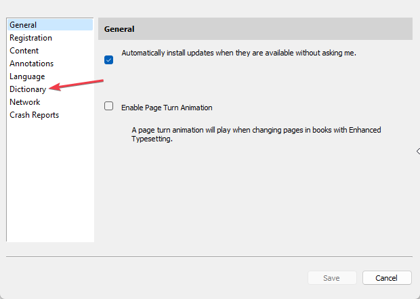Click the Cancel button
The image size is (420, 299).
click(387, 278)
